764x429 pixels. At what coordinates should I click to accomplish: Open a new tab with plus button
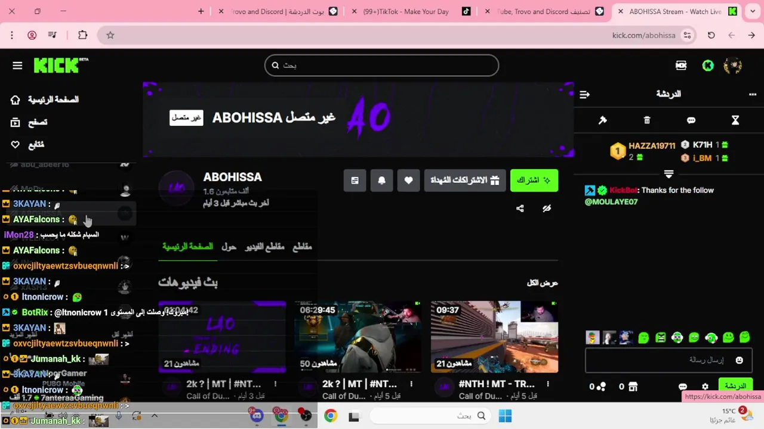click(x=201, y=11)
